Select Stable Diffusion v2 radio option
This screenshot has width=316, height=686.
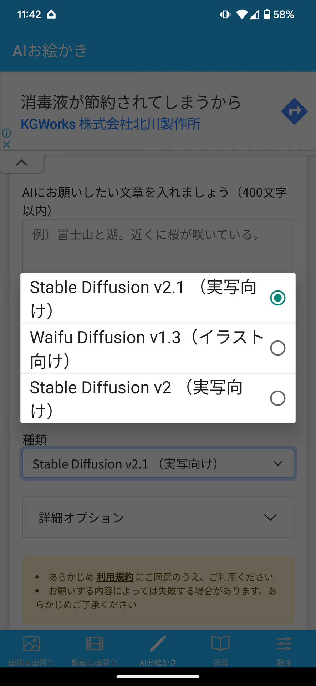pyautogui.click(x=277, y=398)
